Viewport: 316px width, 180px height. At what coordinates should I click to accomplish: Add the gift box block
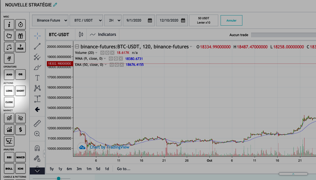click(21, 36)
